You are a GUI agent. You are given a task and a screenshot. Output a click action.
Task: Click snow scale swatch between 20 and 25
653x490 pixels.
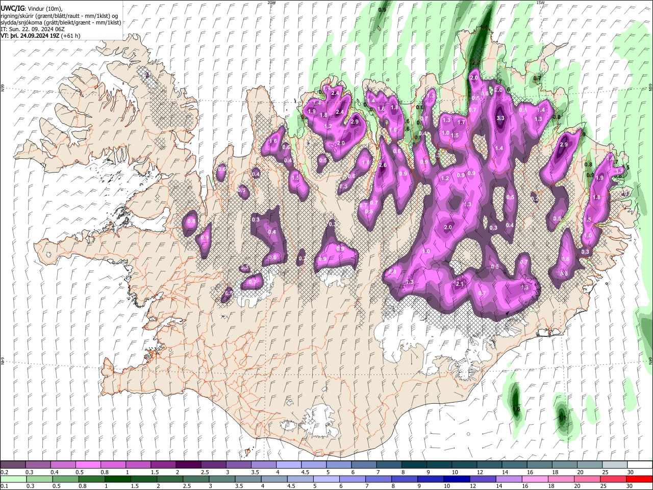tap(589, 464)
